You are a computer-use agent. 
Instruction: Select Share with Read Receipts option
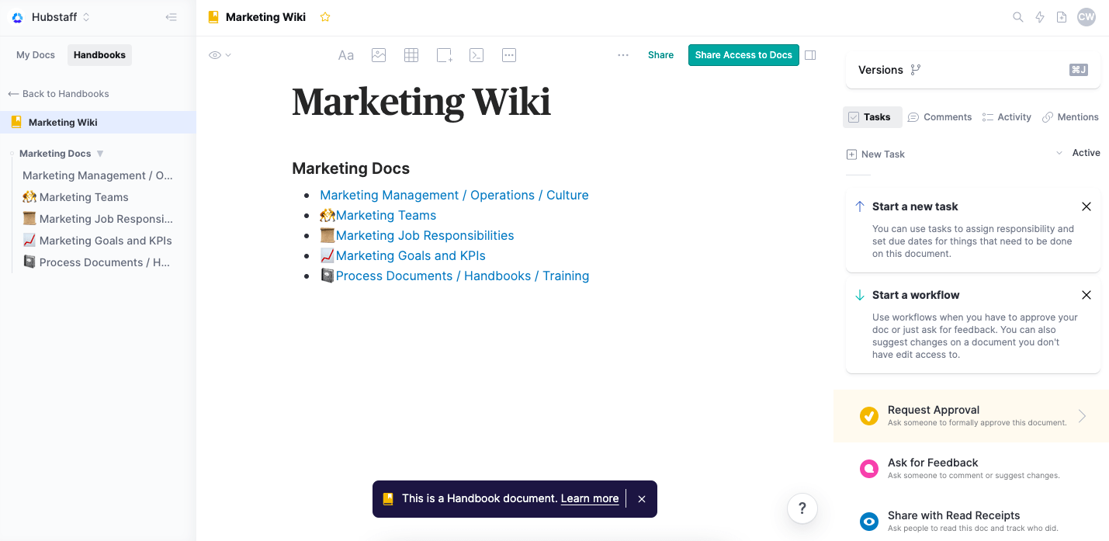tap(971, 522)
